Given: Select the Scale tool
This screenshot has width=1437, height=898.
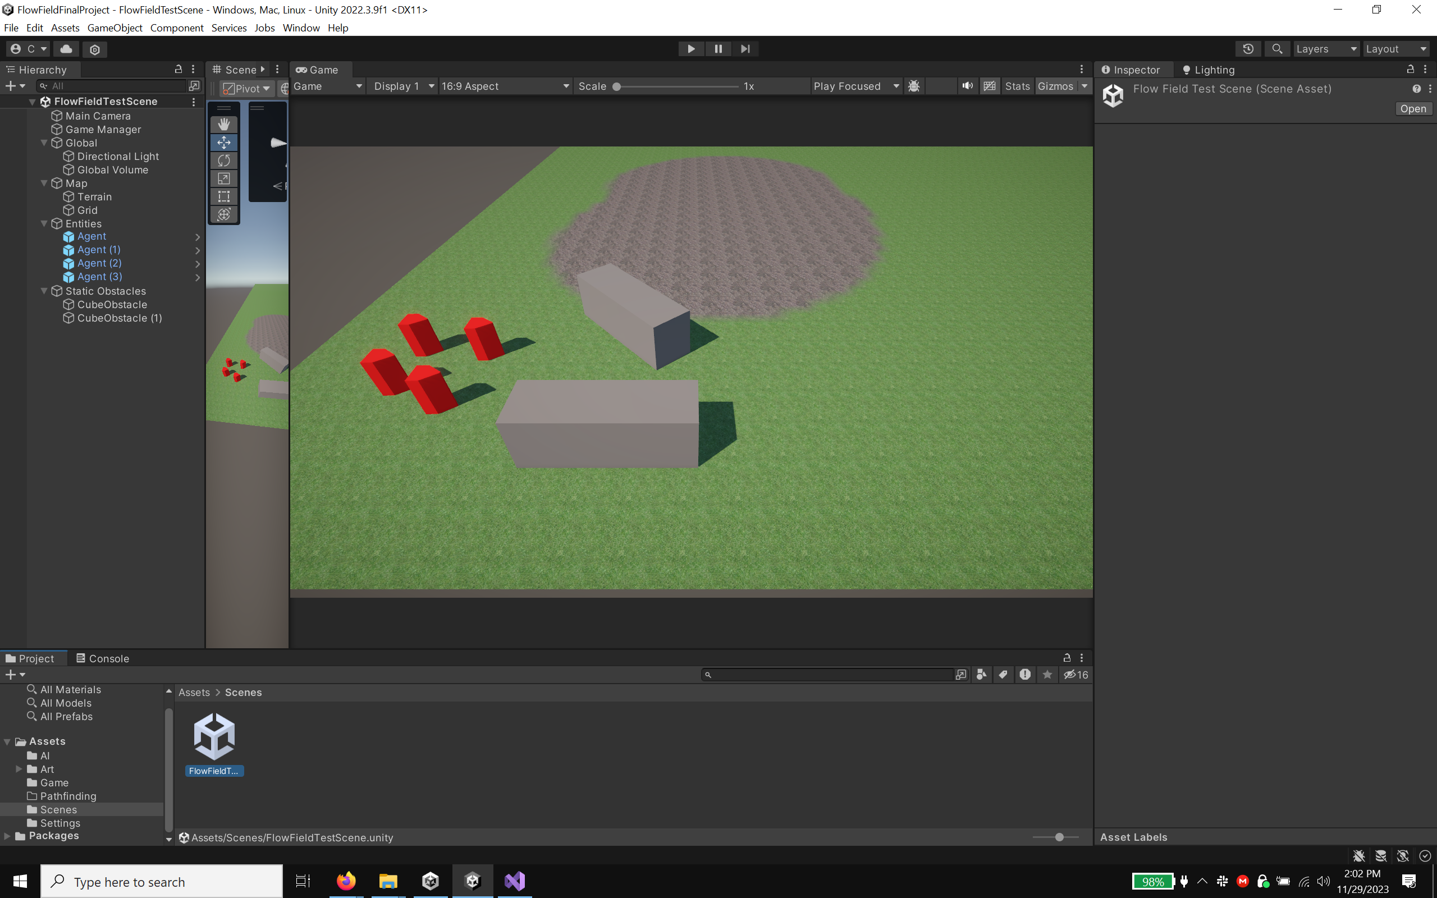Looking at the screenshot, I should point(224,178).
